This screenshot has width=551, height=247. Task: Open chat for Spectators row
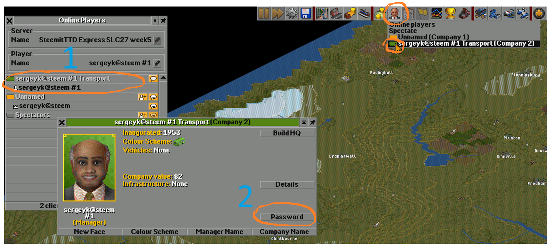pos(153,115)
